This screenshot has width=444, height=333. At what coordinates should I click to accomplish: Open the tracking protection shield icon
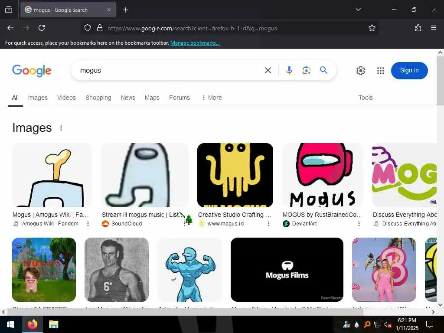tap(88, 28)
